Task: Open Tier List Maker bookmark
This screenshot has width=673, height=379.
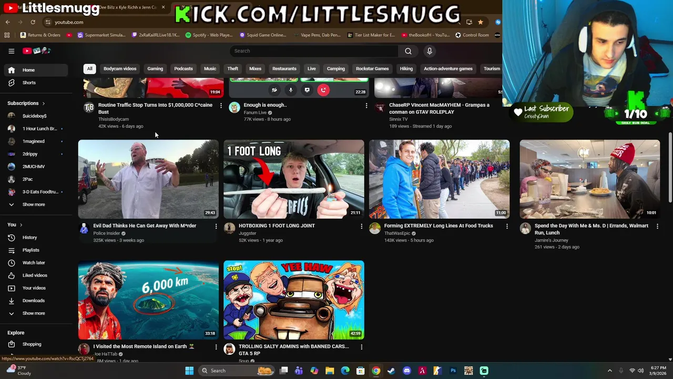Action: coord(371,35)
